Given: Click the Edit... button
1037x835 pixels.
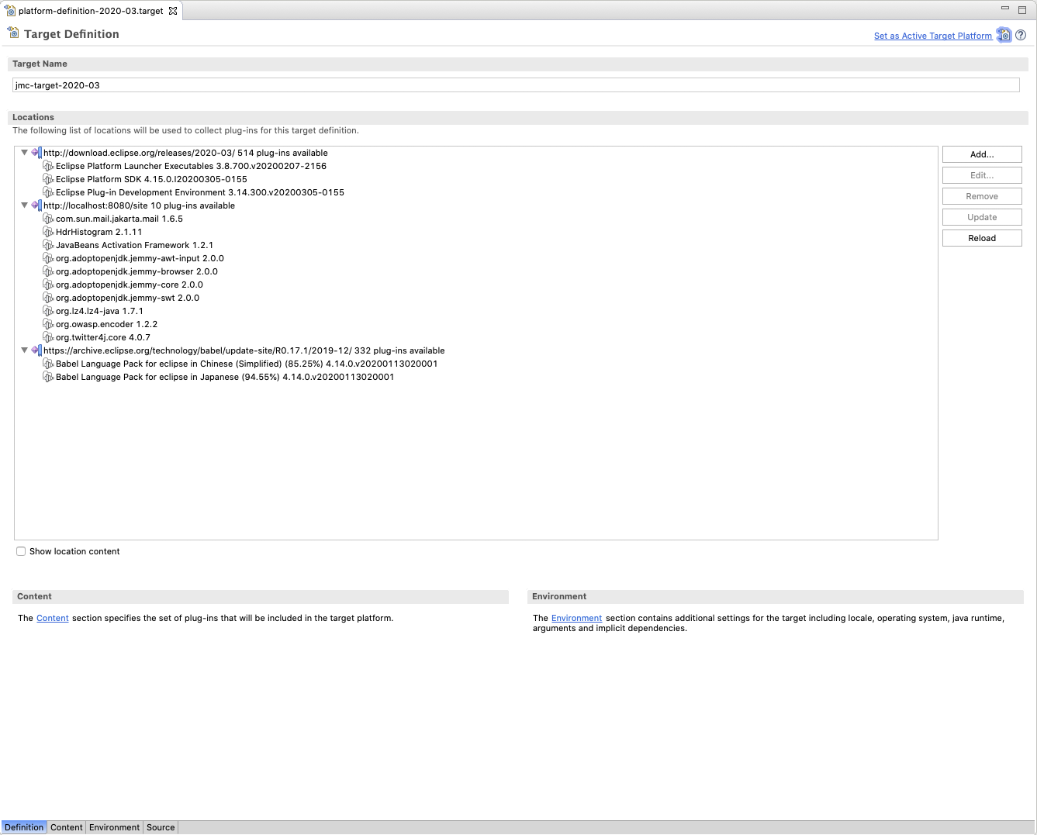Looking at the screenshot, I should (982, 175).
